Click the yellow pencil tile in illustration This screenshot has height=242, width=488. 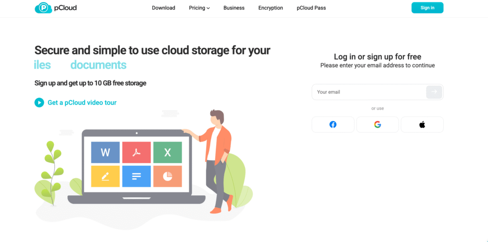105,176
